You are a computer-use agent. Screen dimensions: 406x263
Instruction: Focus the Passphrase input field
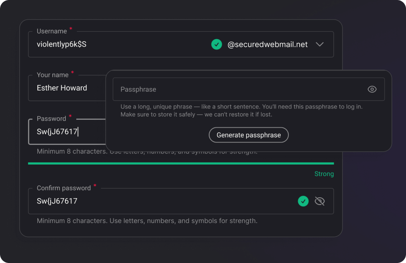click(x=241, y=89)
